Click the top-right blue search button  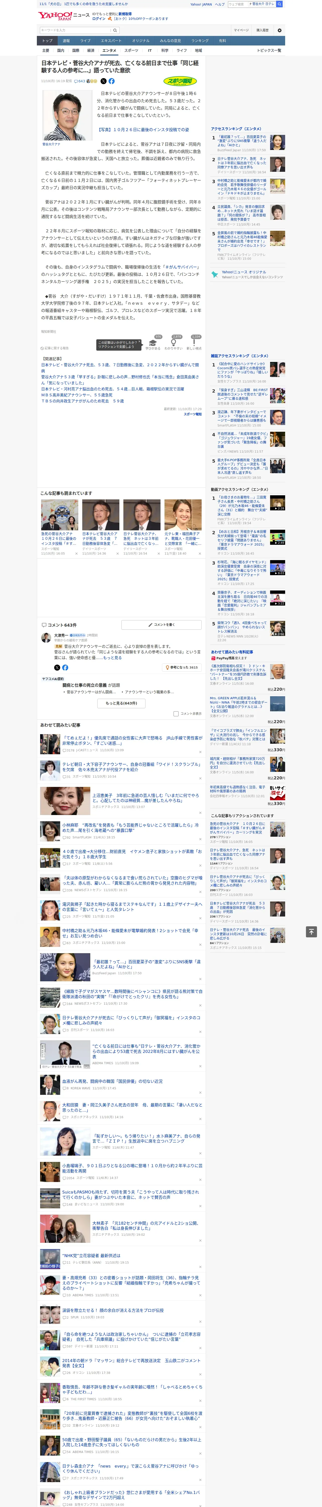point(279,4)
